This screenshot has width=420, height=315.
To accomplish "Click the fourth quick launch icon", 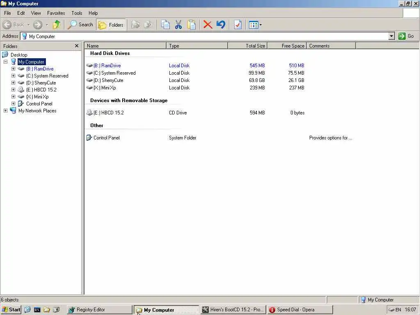I will coord(56,310).
